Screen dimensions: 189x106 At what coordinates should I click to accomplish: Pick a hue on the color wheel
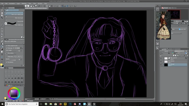click(x=14, y=88)
